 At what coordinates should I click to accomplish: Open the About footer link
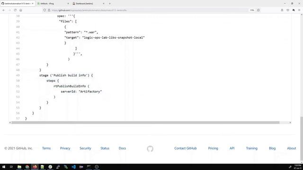[x=292, y=148]
